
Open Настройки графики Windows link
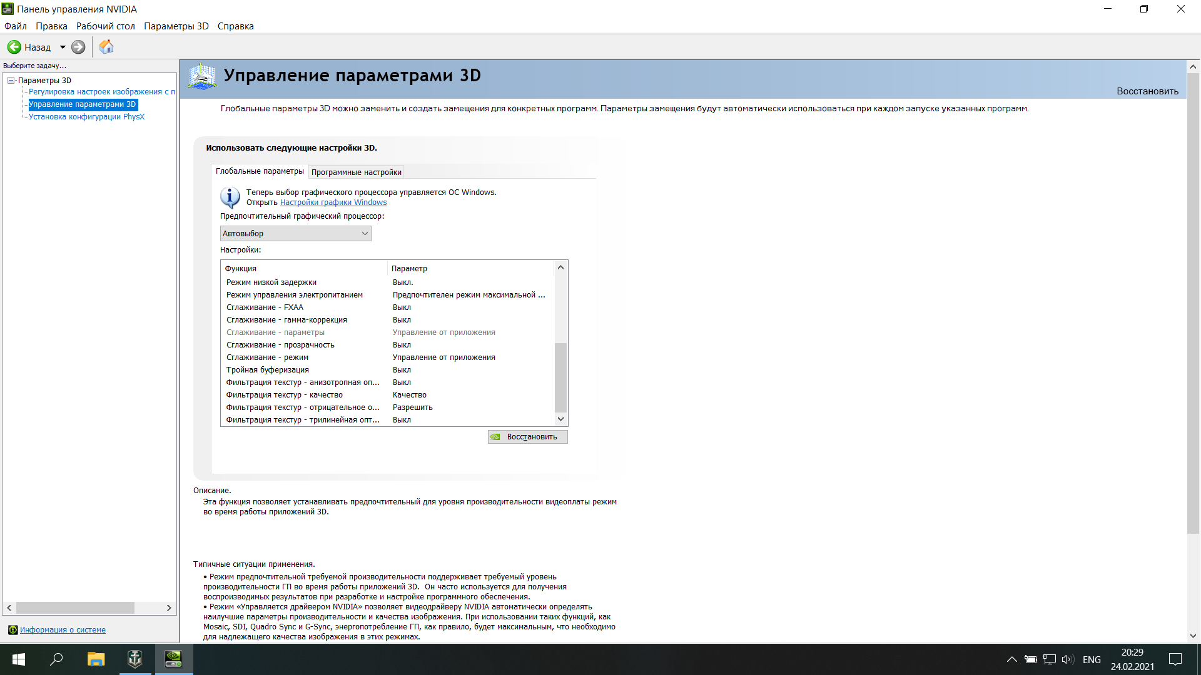coord(333,202)
